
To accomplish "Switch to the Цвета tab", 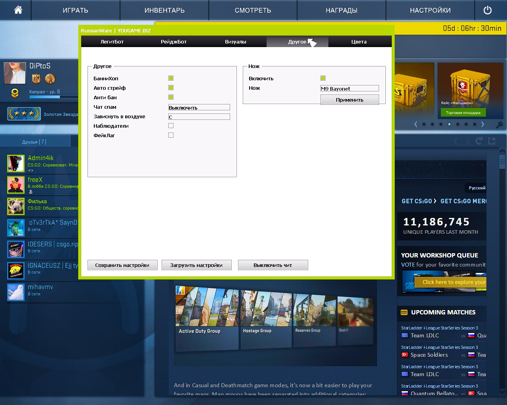I will click(x=359, y=42).
